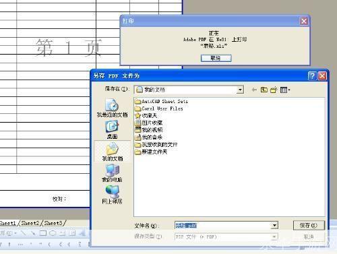Go to 桌面 in places bar
337x254 pixels.
(x=112, y=129)
